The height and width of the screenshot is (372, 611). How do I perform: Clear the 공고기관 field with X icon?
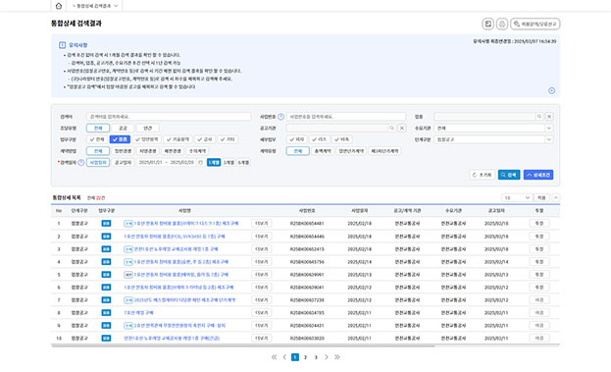[402, 128]
